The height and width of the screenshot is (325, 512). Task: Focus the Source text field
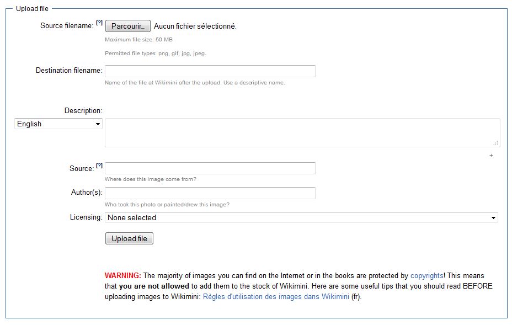pyautogui.click(x=210, y=168)
